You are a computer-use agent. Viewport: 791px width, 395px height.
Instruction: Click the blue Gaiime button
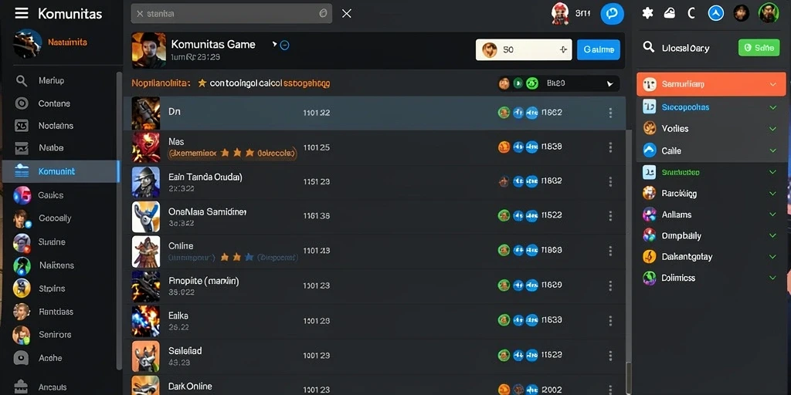[599, 50]
